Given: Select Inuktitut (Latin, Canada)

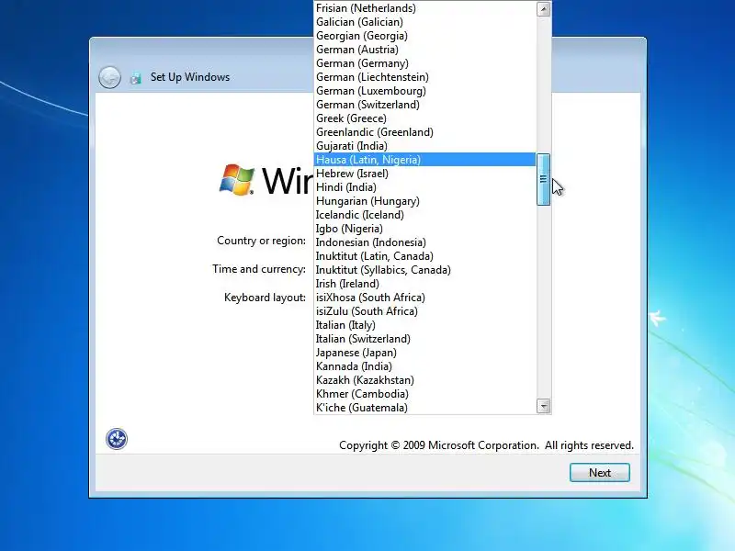Looking at the screenshot, I should [x=424, y=256].
